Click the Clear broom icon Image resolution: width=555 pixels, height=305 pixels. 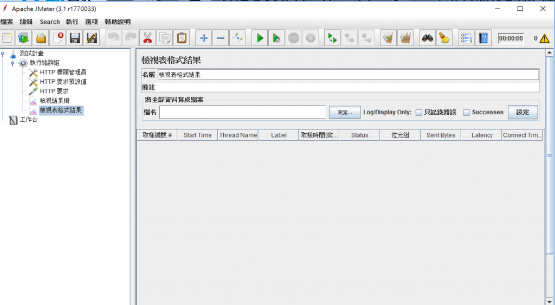[x=388, y=38]
